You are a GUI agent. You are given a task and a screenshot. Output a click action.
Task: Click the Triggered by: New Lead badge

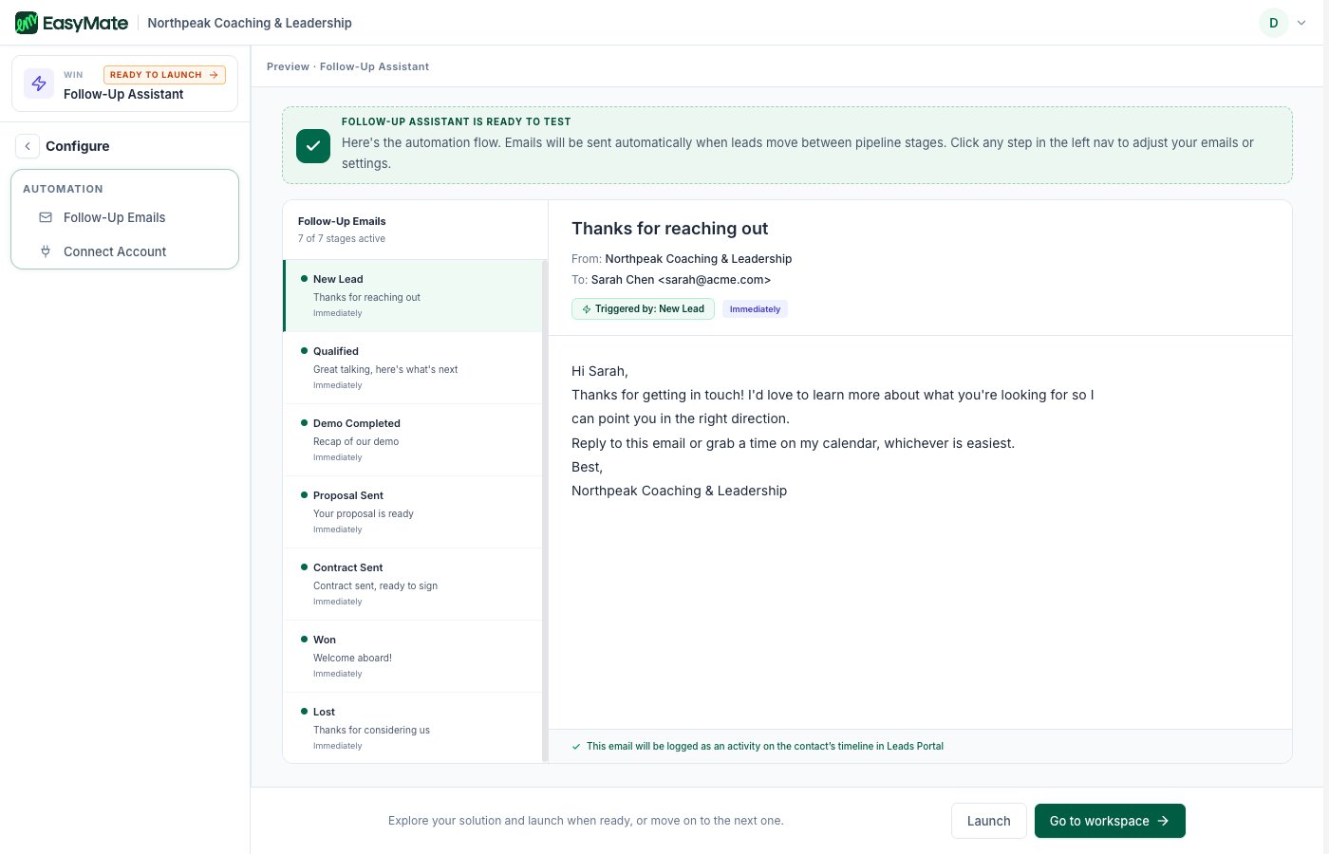pyautogui.click(x=643, y=308)
